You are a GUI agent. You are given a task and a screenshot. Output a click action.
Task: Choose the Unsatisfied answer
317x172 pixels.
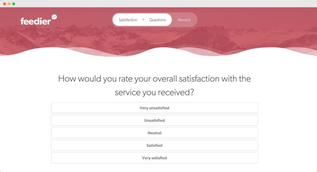pos(154,120)
